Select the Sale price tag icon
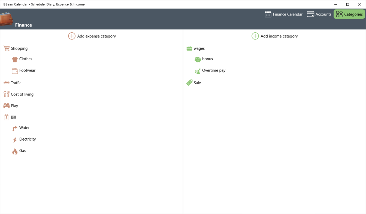 pyautogui.click(x=189, y=82)
